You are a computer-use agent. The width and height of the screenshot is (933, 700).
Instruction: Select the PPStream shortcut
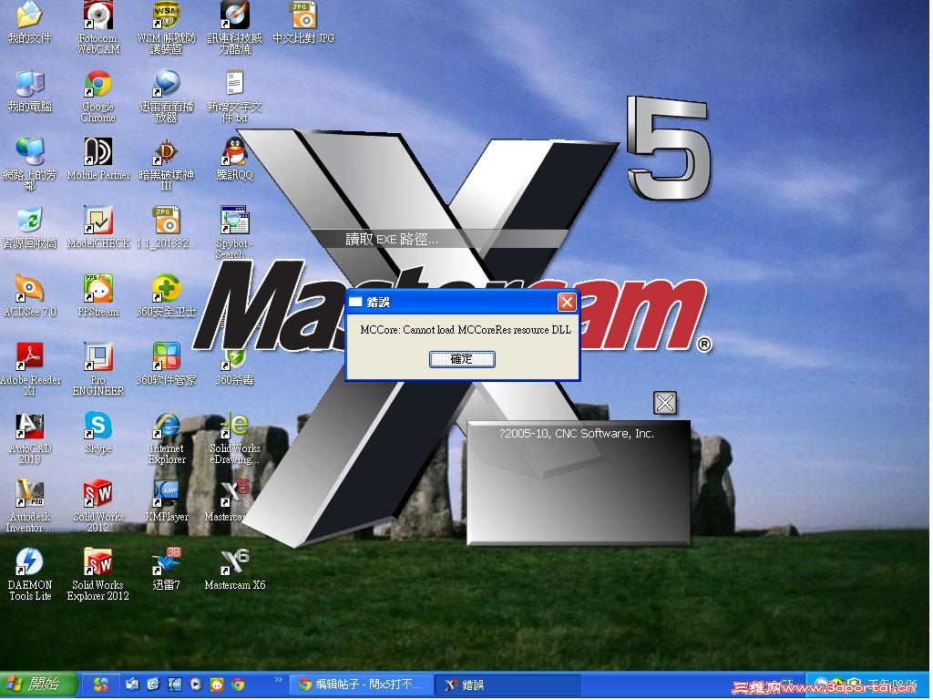pyautogui.click(x=98, y=296)
